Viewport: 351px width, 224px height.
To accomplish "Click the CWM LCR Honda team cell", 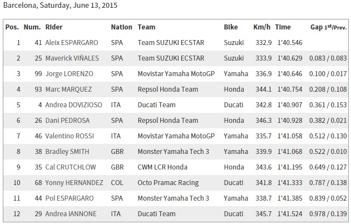I will tap(162, 167).
